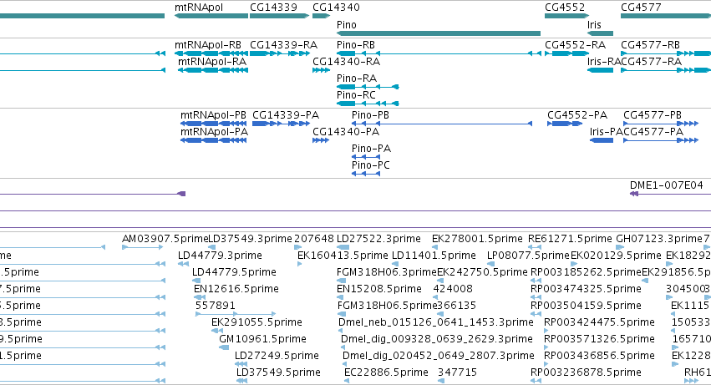Click the 347715 feature label
Viewport: 711px width, 385px height.
point(458,372)
